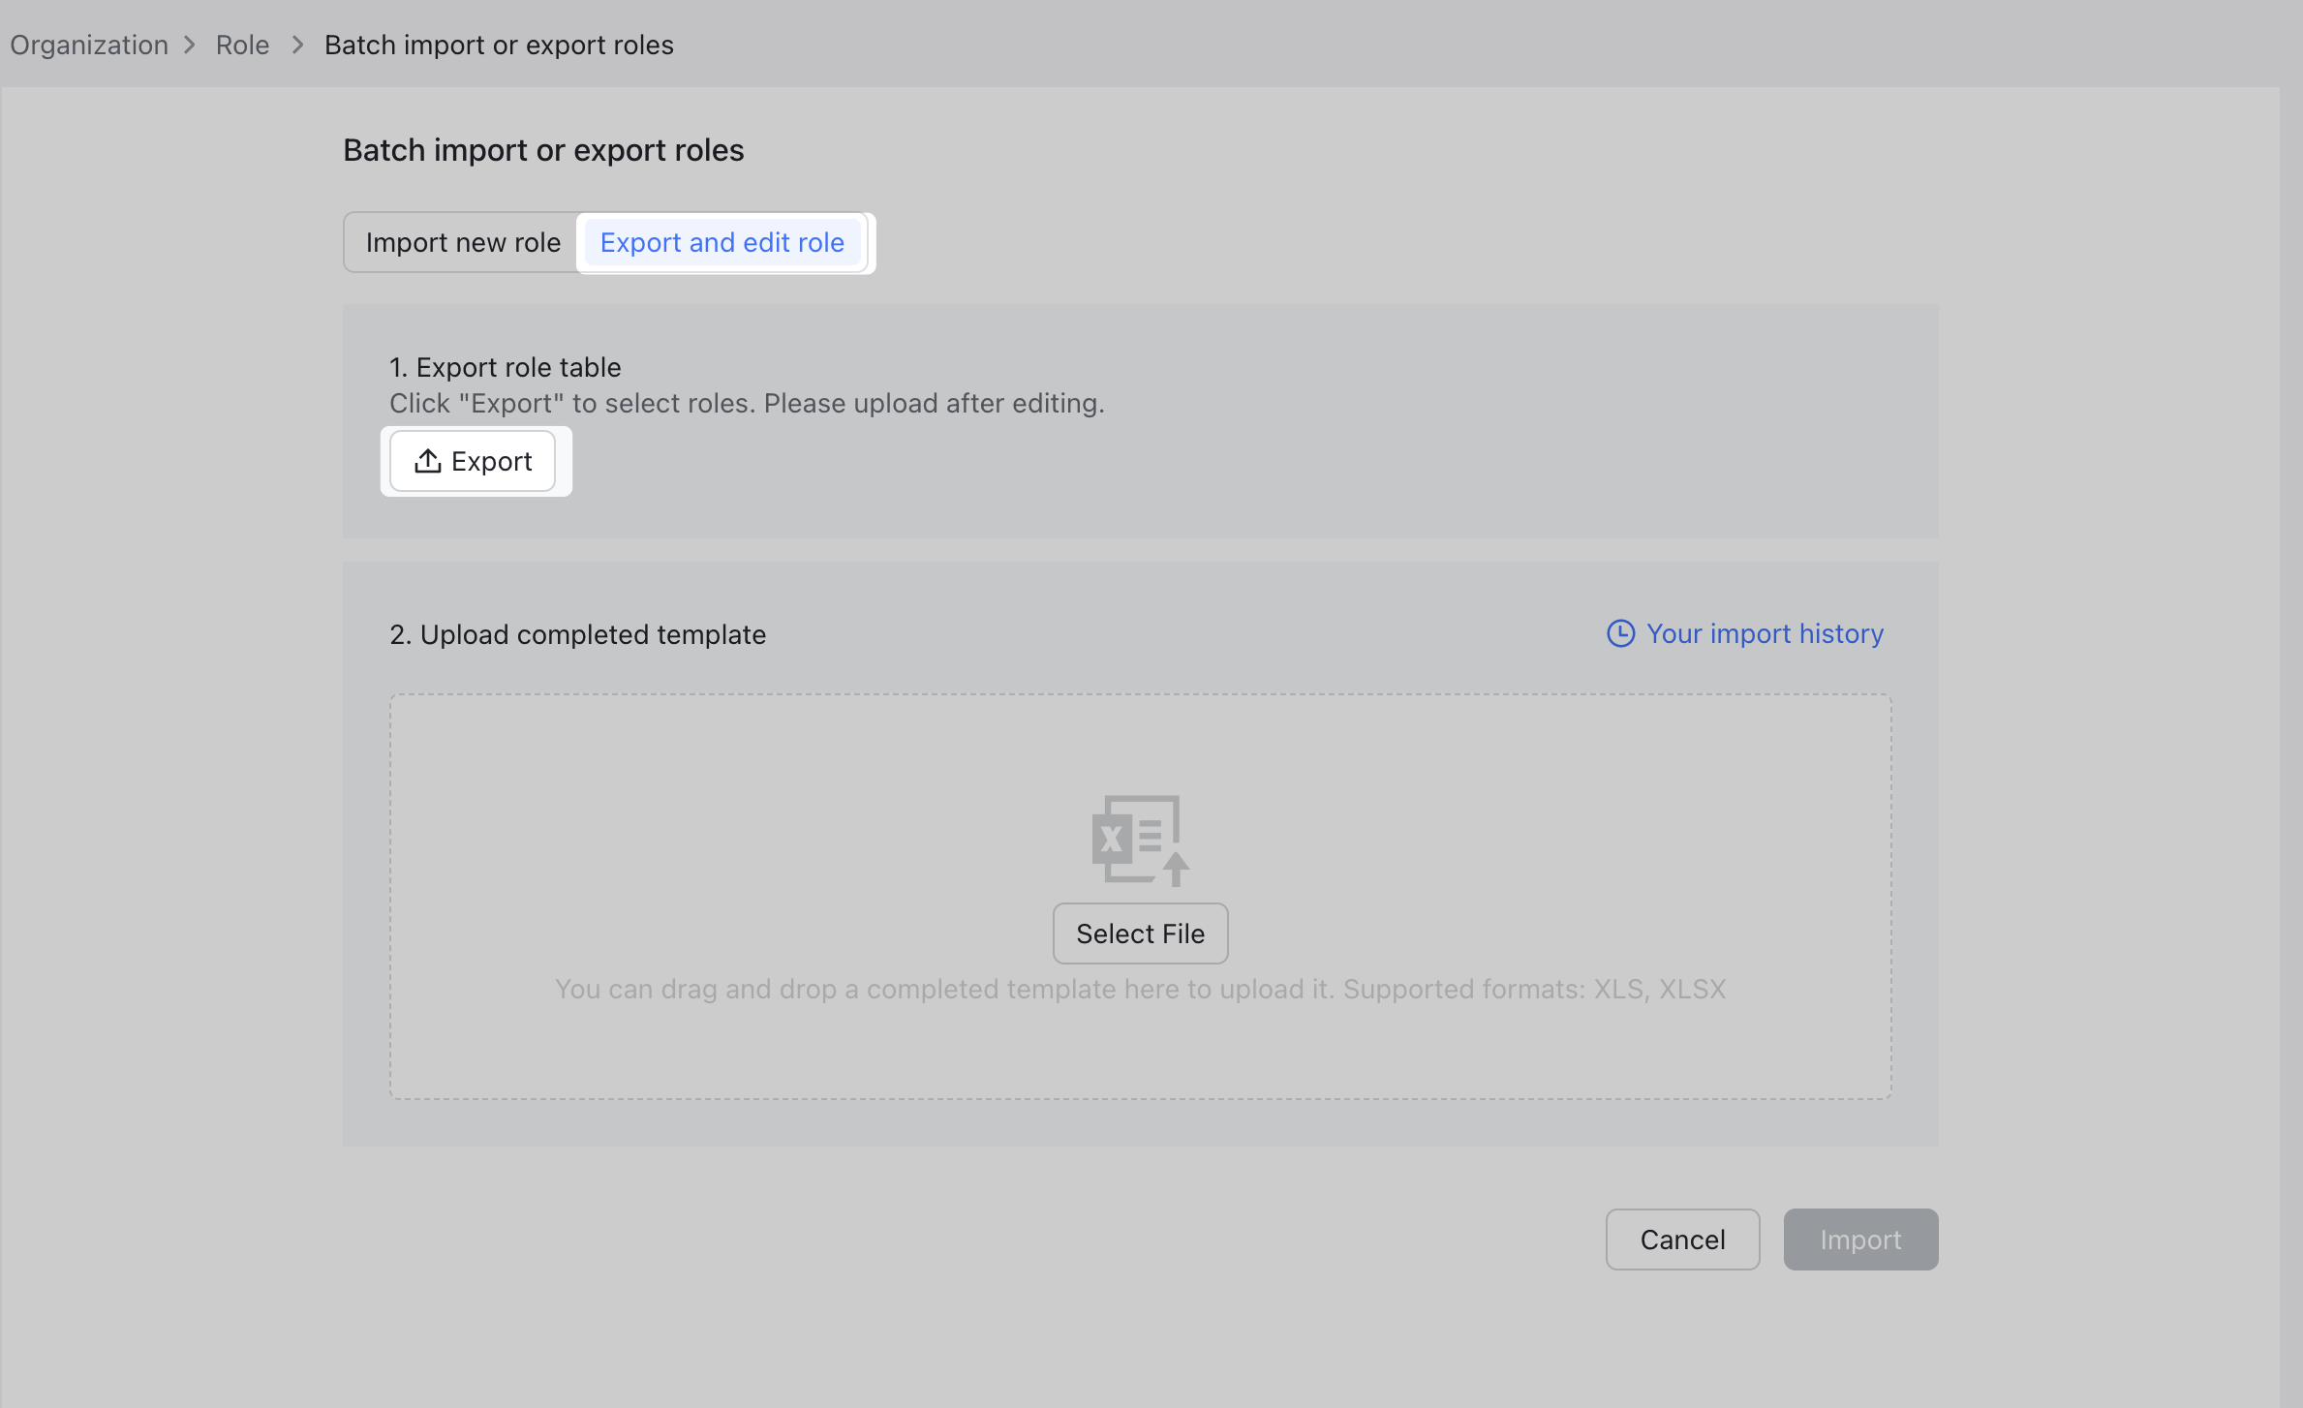The image size is (2303, 1408).
Task: Click the clock icon beside Your import history
Action: tap(1622, 633)
